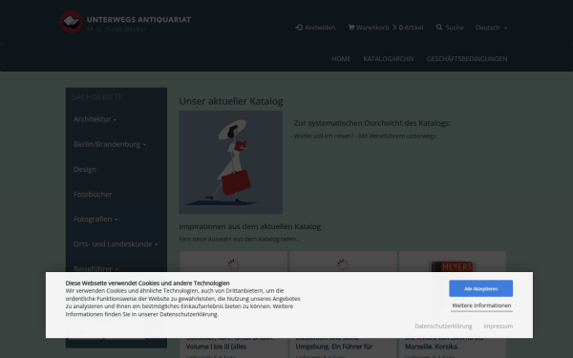The image size is (573, 358).
Task: Expand the Orts- und Landeskunde category
Action: pos(116,244)
